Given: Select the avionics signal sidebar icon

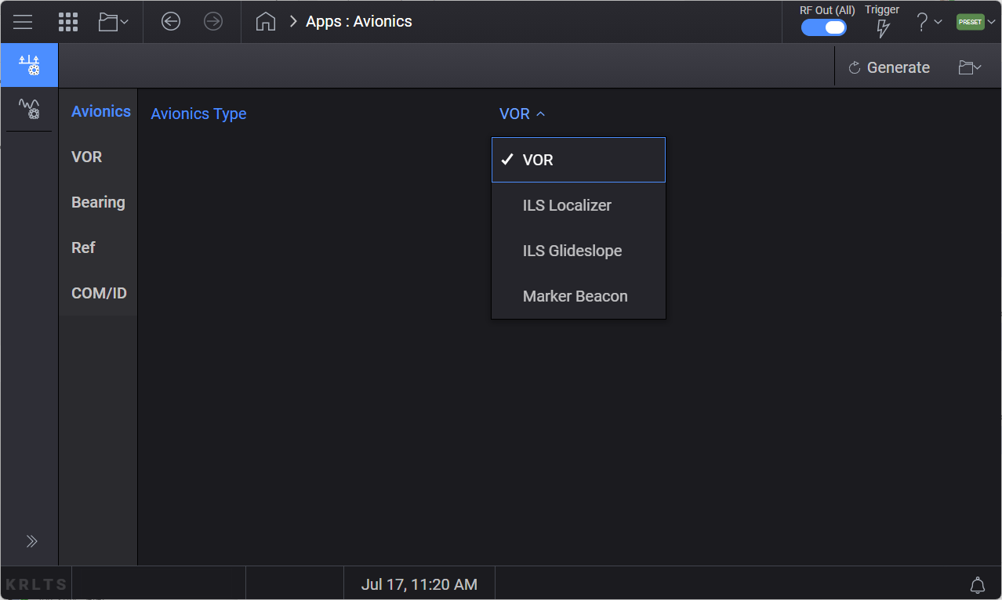Looking at the screenshot, I should click(29, 66).
